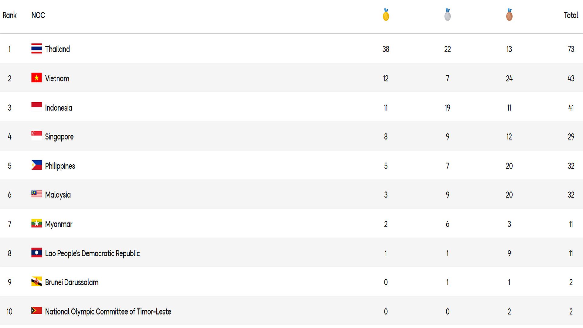Click Thailand's gold medal count 38

point(386,49)
